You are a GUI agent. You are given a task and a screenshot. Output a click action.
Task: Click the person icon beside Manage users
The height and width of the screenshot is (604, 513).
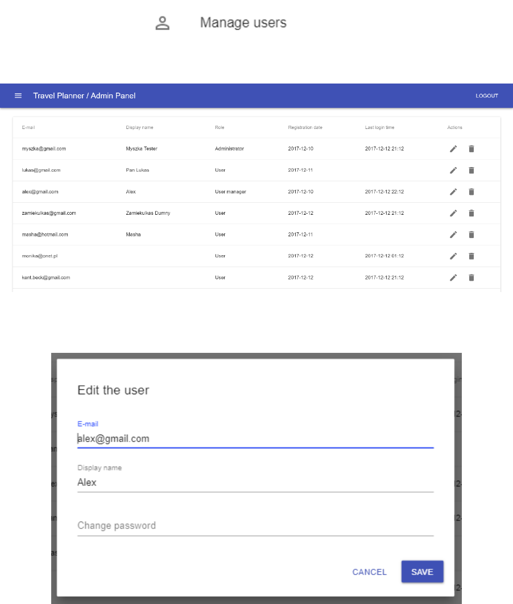(x=162, y=23)
